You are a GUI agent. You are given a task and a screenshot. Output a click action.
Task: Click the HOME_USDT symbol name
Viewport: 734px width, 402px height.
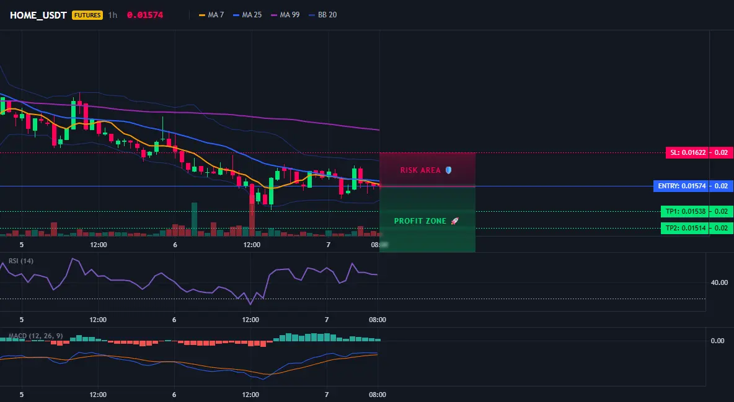(x=38, y=15)
